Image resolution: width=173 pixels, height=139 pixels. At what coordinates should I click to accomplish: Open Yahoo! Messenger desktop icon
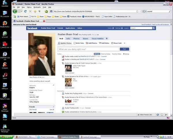pyautogui.click(x=5, y=108)
